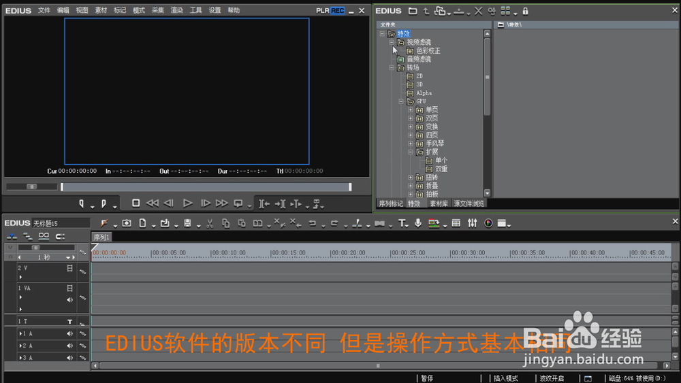The height and width of the screenshot is (383, 681).
Task: Open timeline scale dropdown showing 1 秒
Action: click(67, 257)
